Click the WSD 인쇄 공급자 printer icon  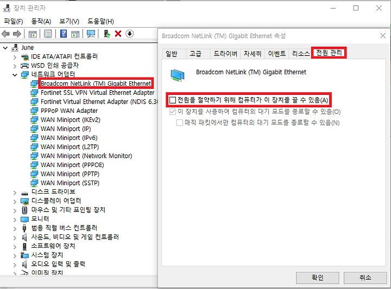point(24,66)
